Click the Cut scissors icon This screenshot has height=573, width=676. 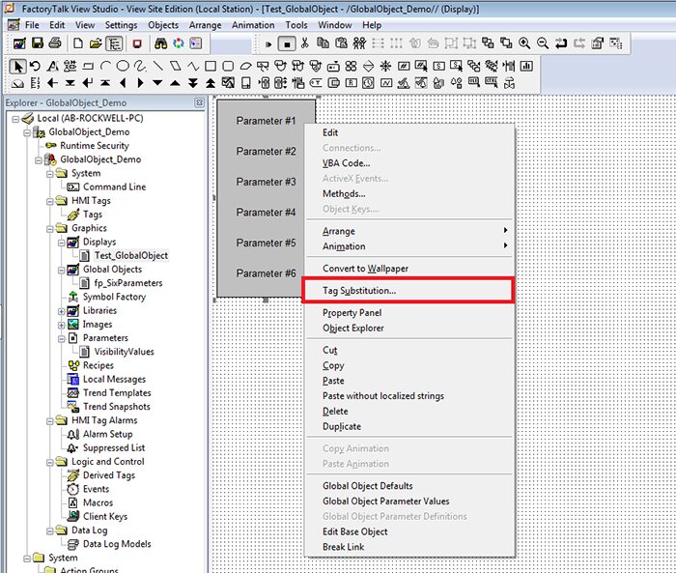(x=305, y=43)
